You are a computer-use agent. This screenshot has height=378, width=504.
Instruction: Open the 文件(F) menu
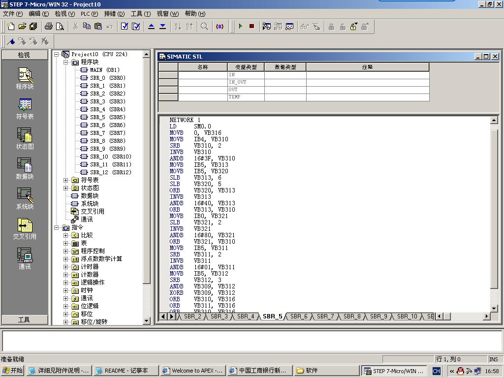tap(13, 14)
